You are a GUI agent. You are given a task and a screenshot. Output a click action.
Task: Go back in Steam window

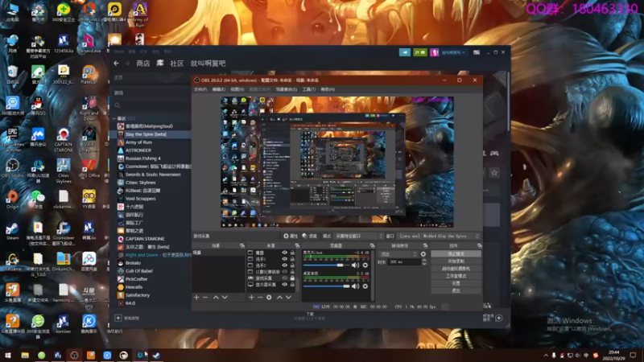(116, 64)
